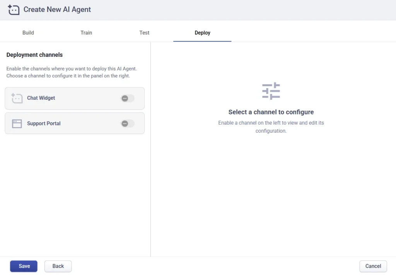Image resolution: width=396 pixels, height=275 pixels.
Task: Click the Chat Widget channel icon
Action: coord(17,98)
